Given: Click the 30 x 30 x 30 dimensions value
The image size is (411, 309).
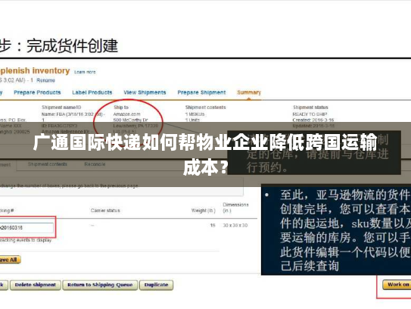Looking at the screenshot, I should (235, 226).
